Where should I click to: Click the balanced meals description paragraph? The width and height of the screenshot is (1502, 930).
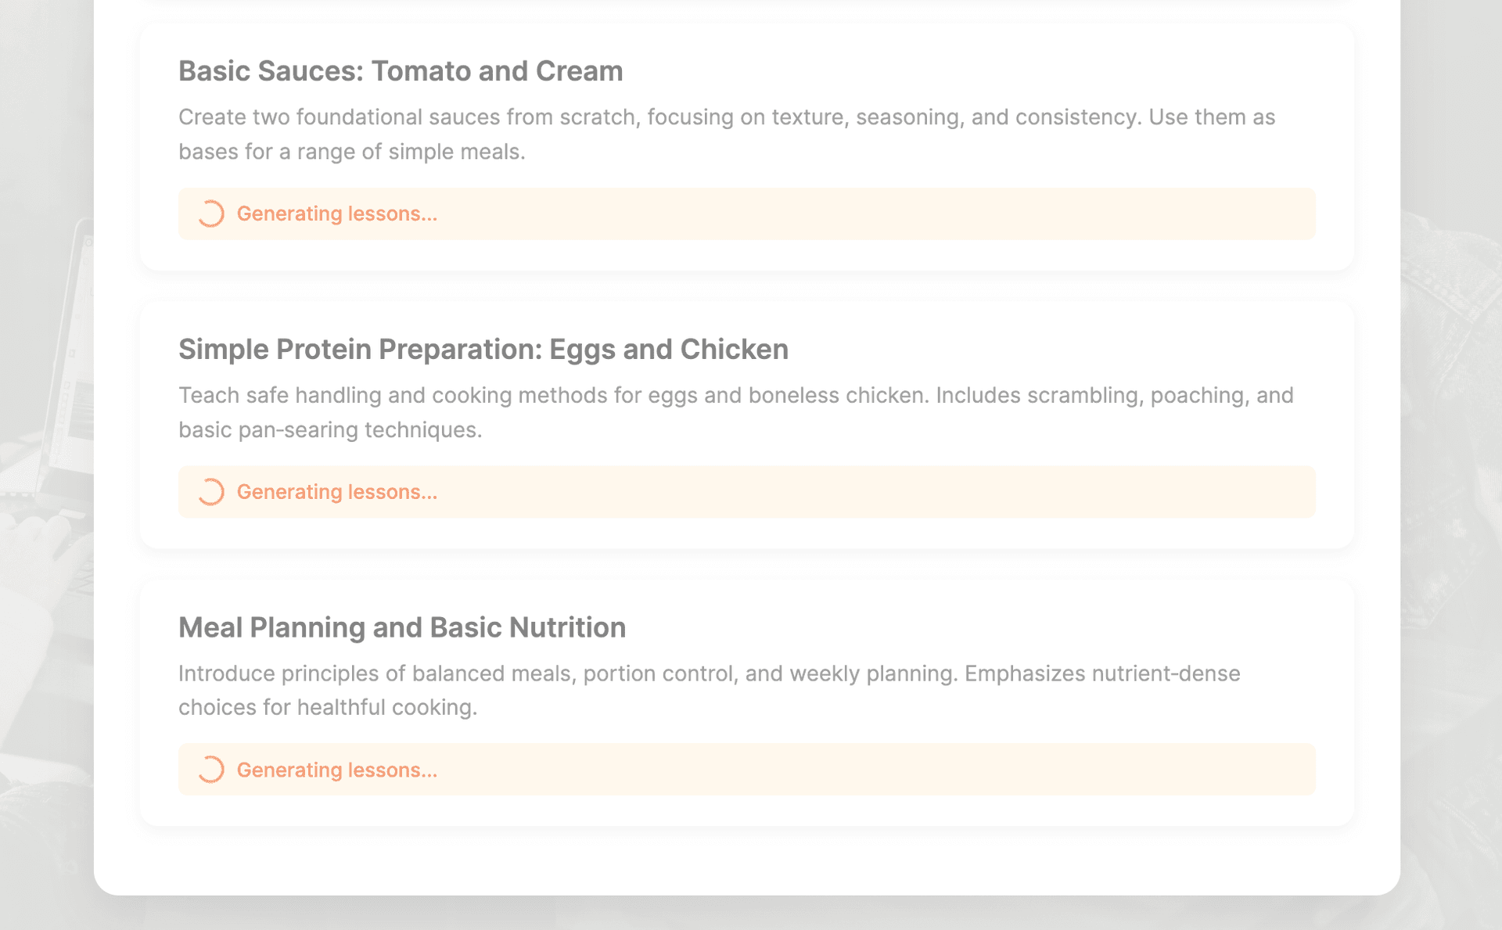click(709, 690)
